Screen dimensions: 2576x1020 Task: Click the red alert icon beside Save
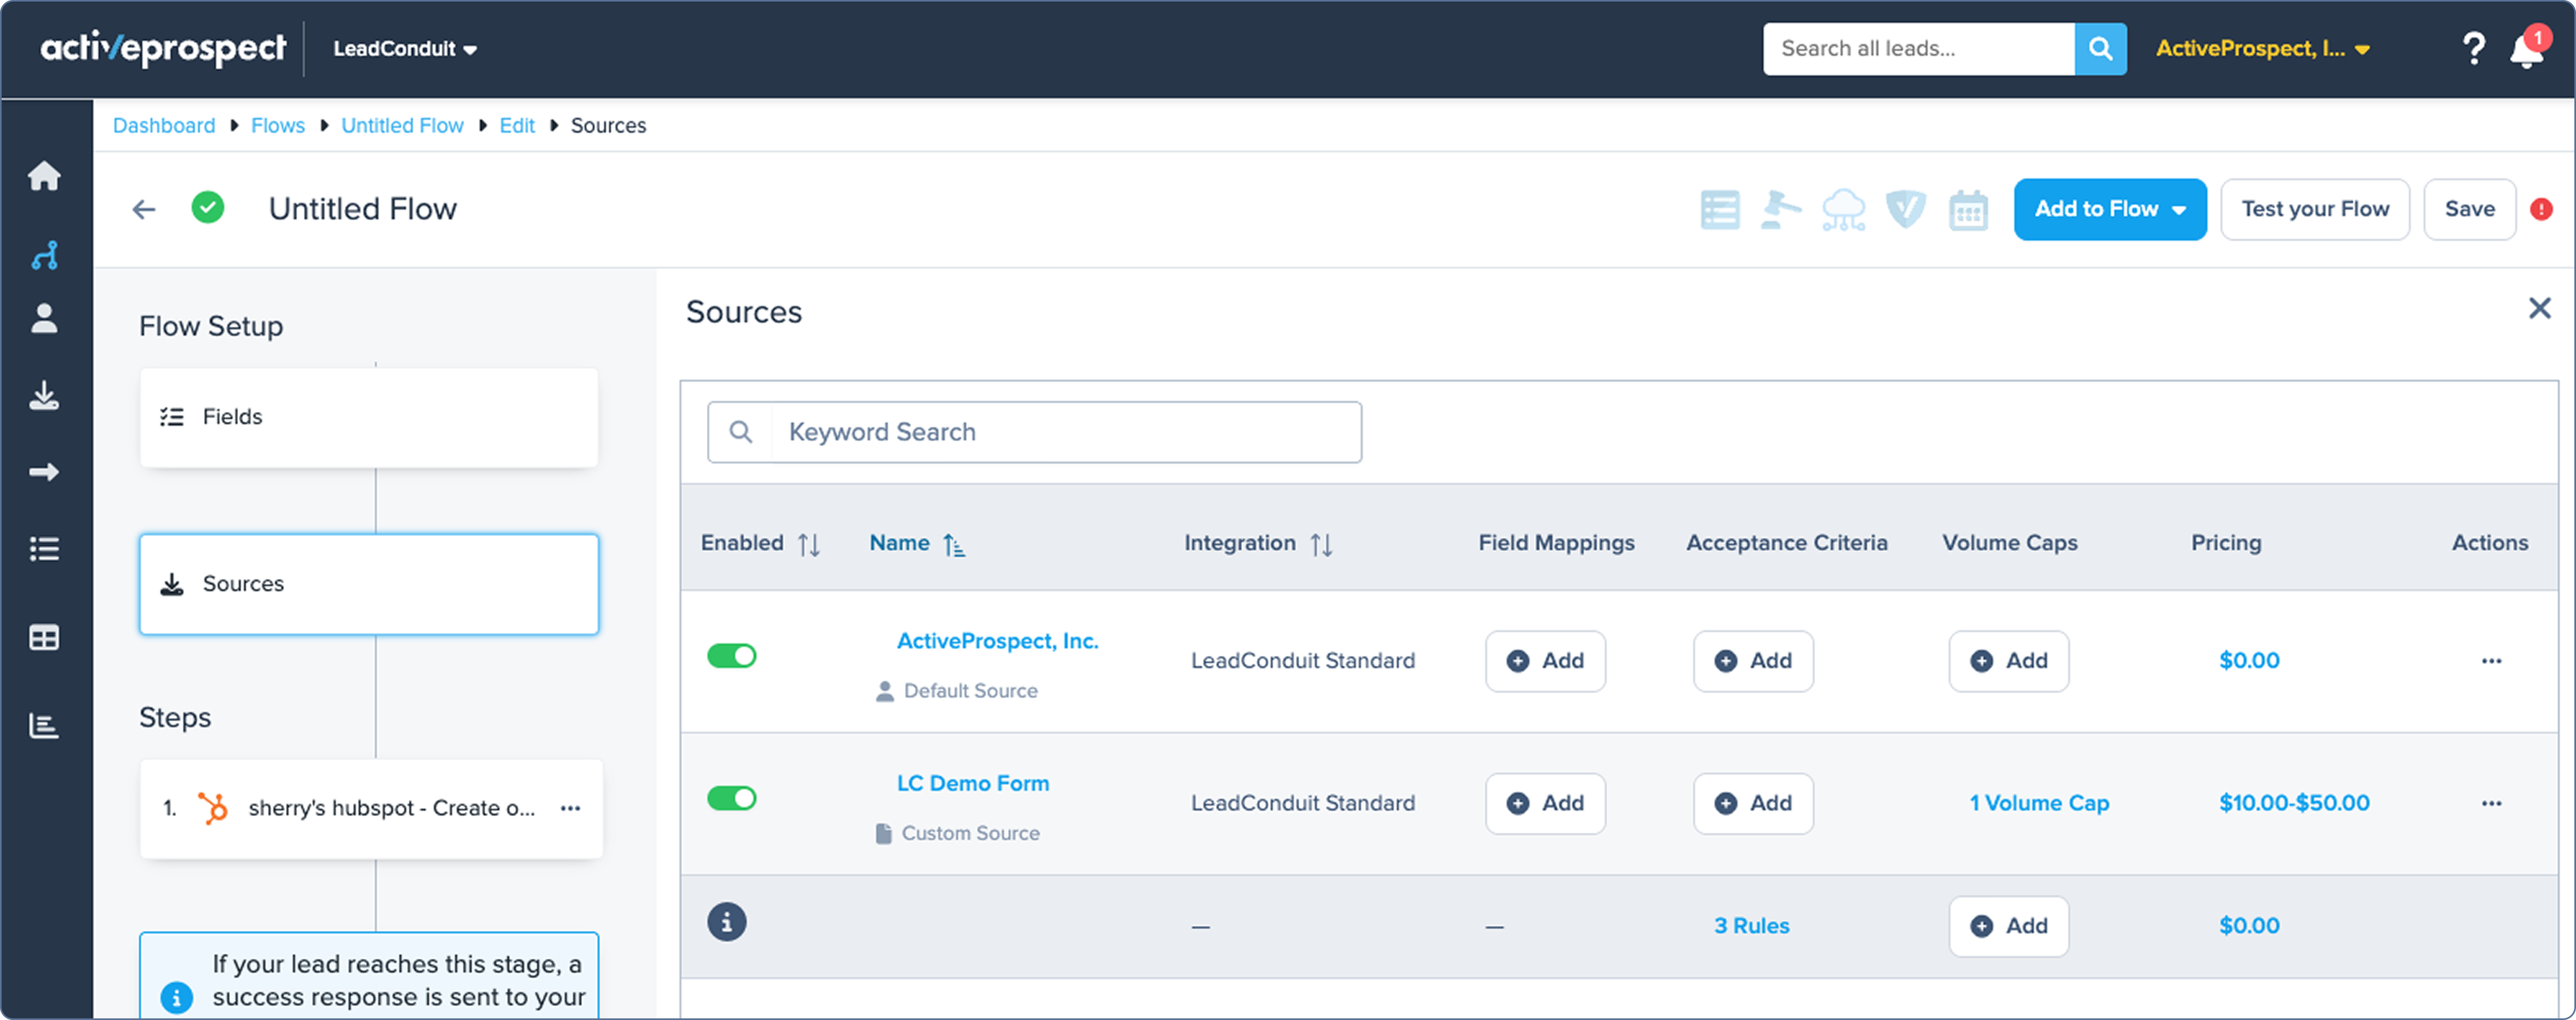click(2541, 209)
